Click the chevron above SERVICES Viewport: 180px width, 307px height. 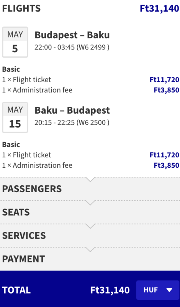click(90, 226)
